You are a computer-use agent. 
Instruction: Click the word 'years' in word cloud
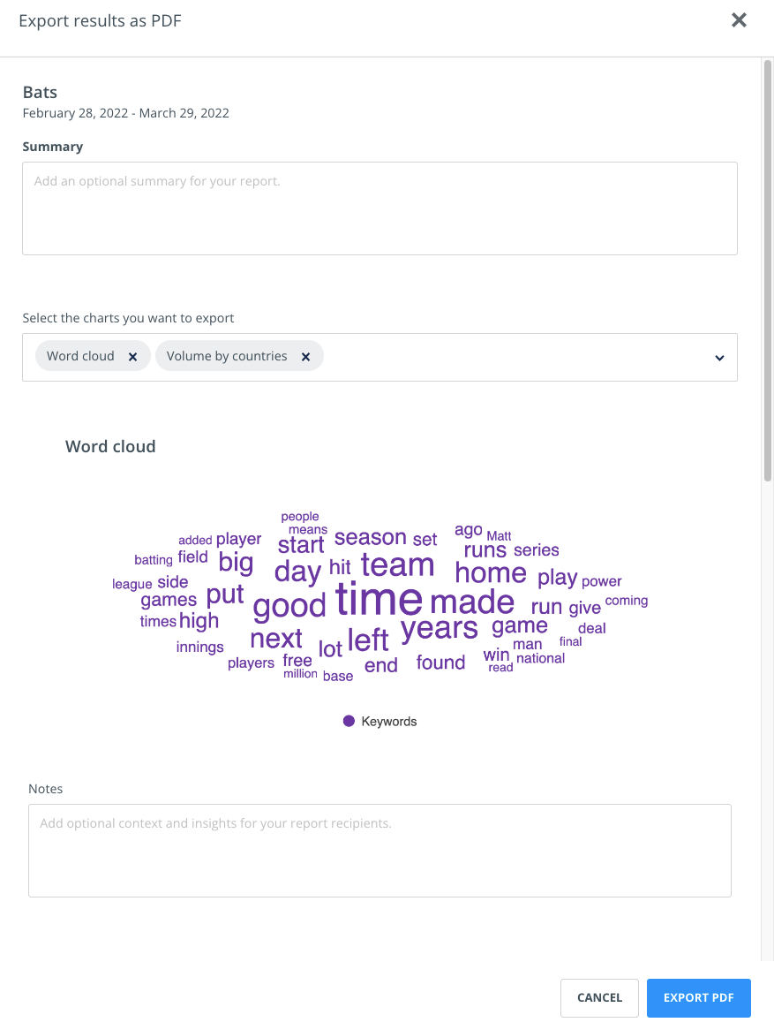click(x=440, y=629)
